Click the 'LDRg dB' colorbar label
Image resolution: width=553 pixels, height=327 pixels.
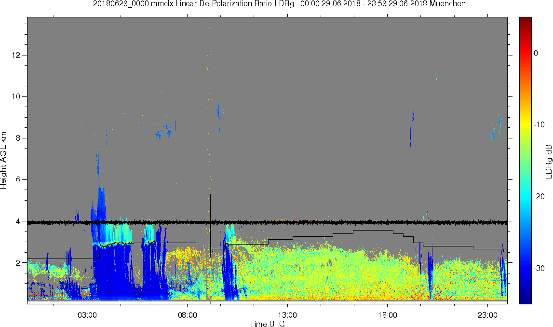(548, 161)
